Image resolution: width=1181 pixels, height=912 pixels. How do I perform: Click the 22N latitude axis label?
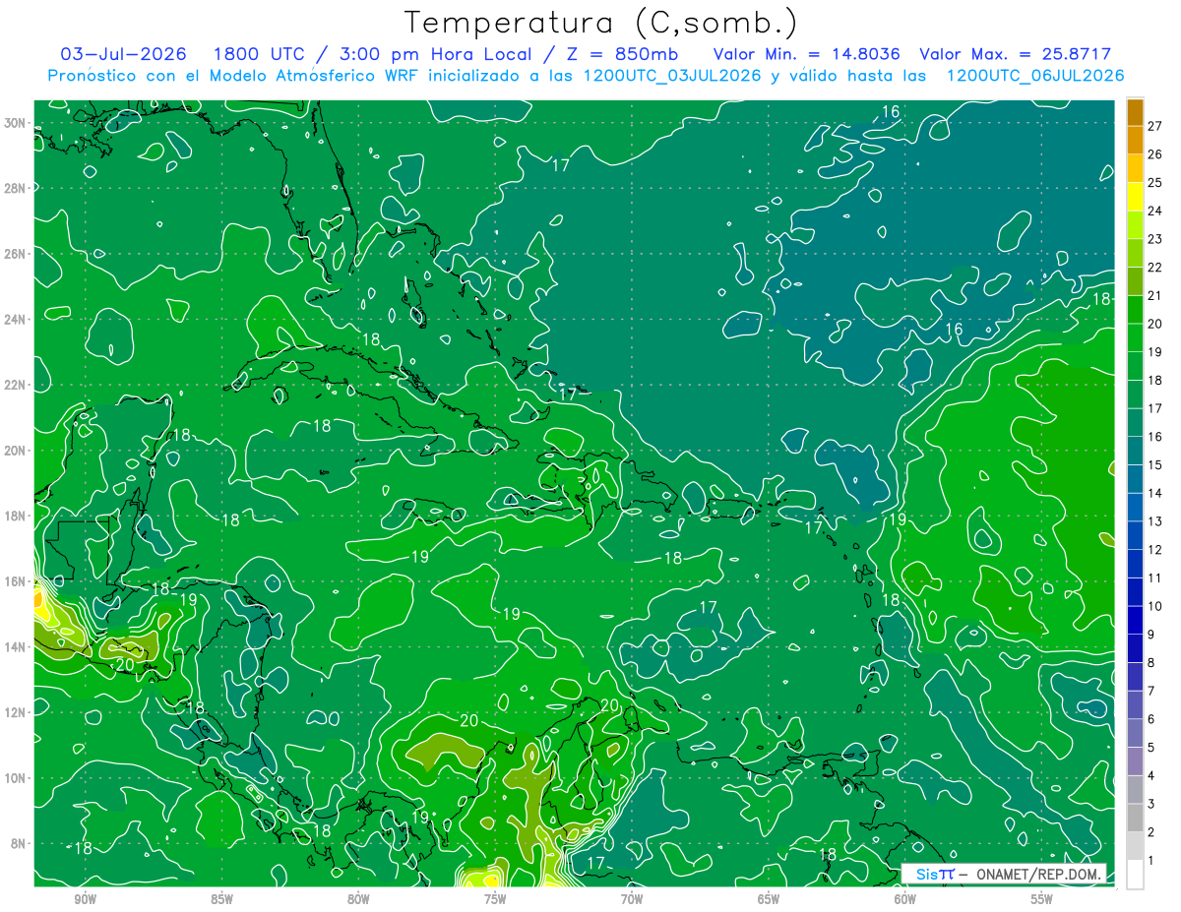[x=15, y=385]
